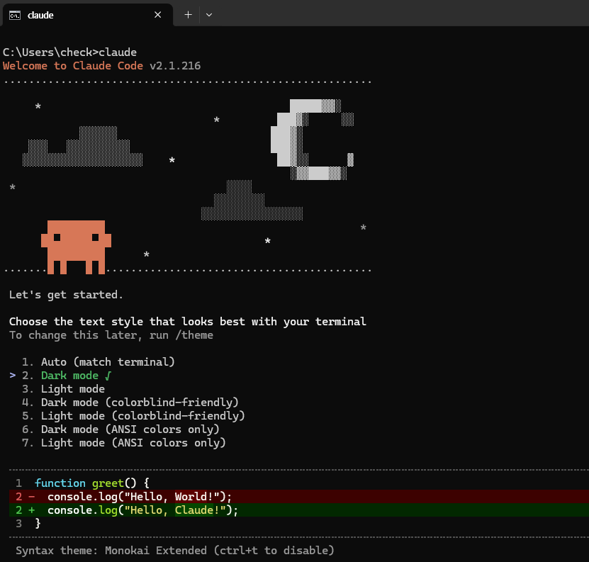Close the claude tab

coord(158,15)
